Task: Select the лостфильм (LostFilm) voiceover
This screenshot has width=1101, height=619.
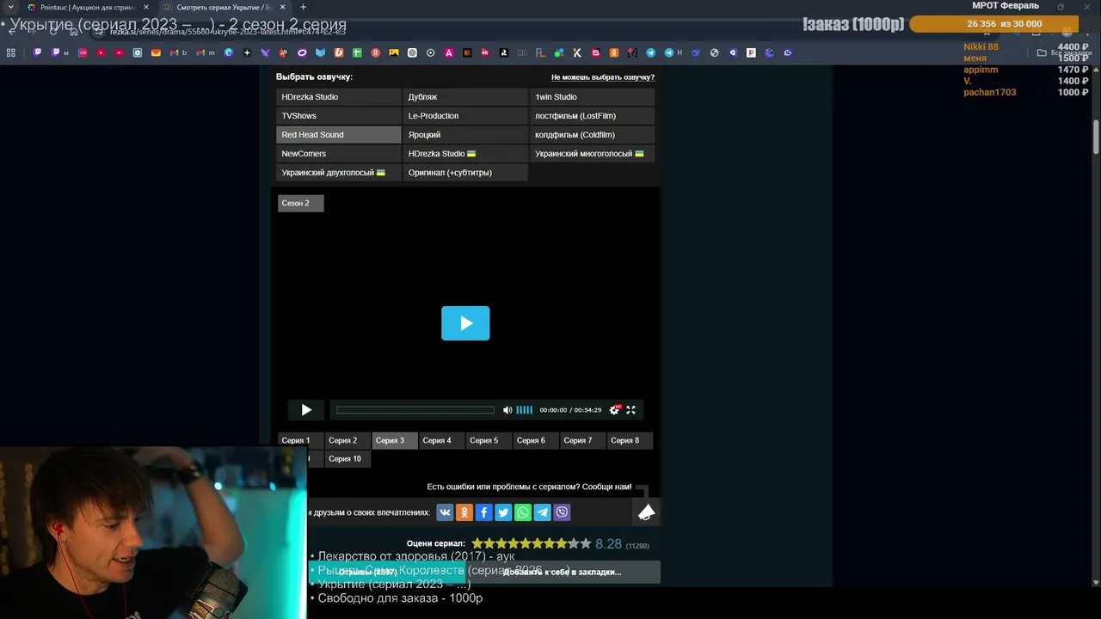Action: [592, 116]
